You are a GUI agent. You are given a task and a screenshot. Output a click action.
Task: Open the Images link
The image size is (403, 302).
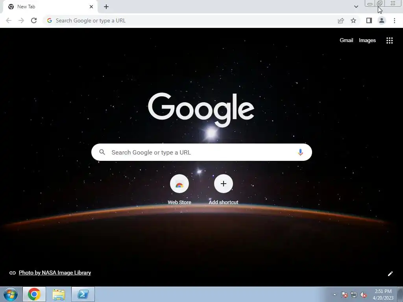pos(367,41)
